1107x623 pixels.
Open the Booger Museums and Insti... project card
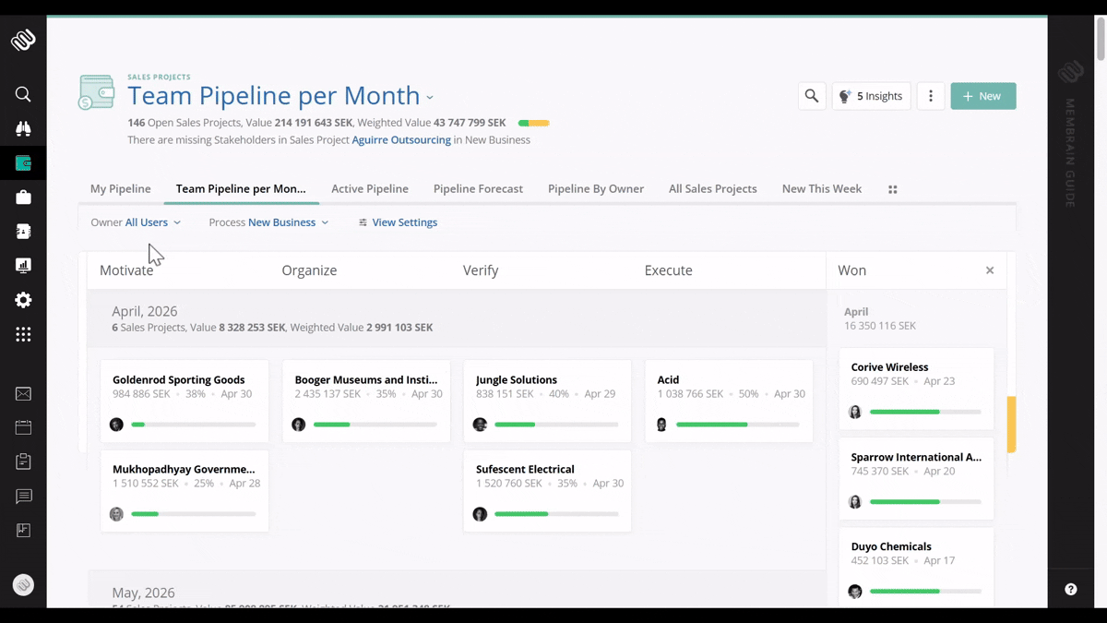click(366, 401)
